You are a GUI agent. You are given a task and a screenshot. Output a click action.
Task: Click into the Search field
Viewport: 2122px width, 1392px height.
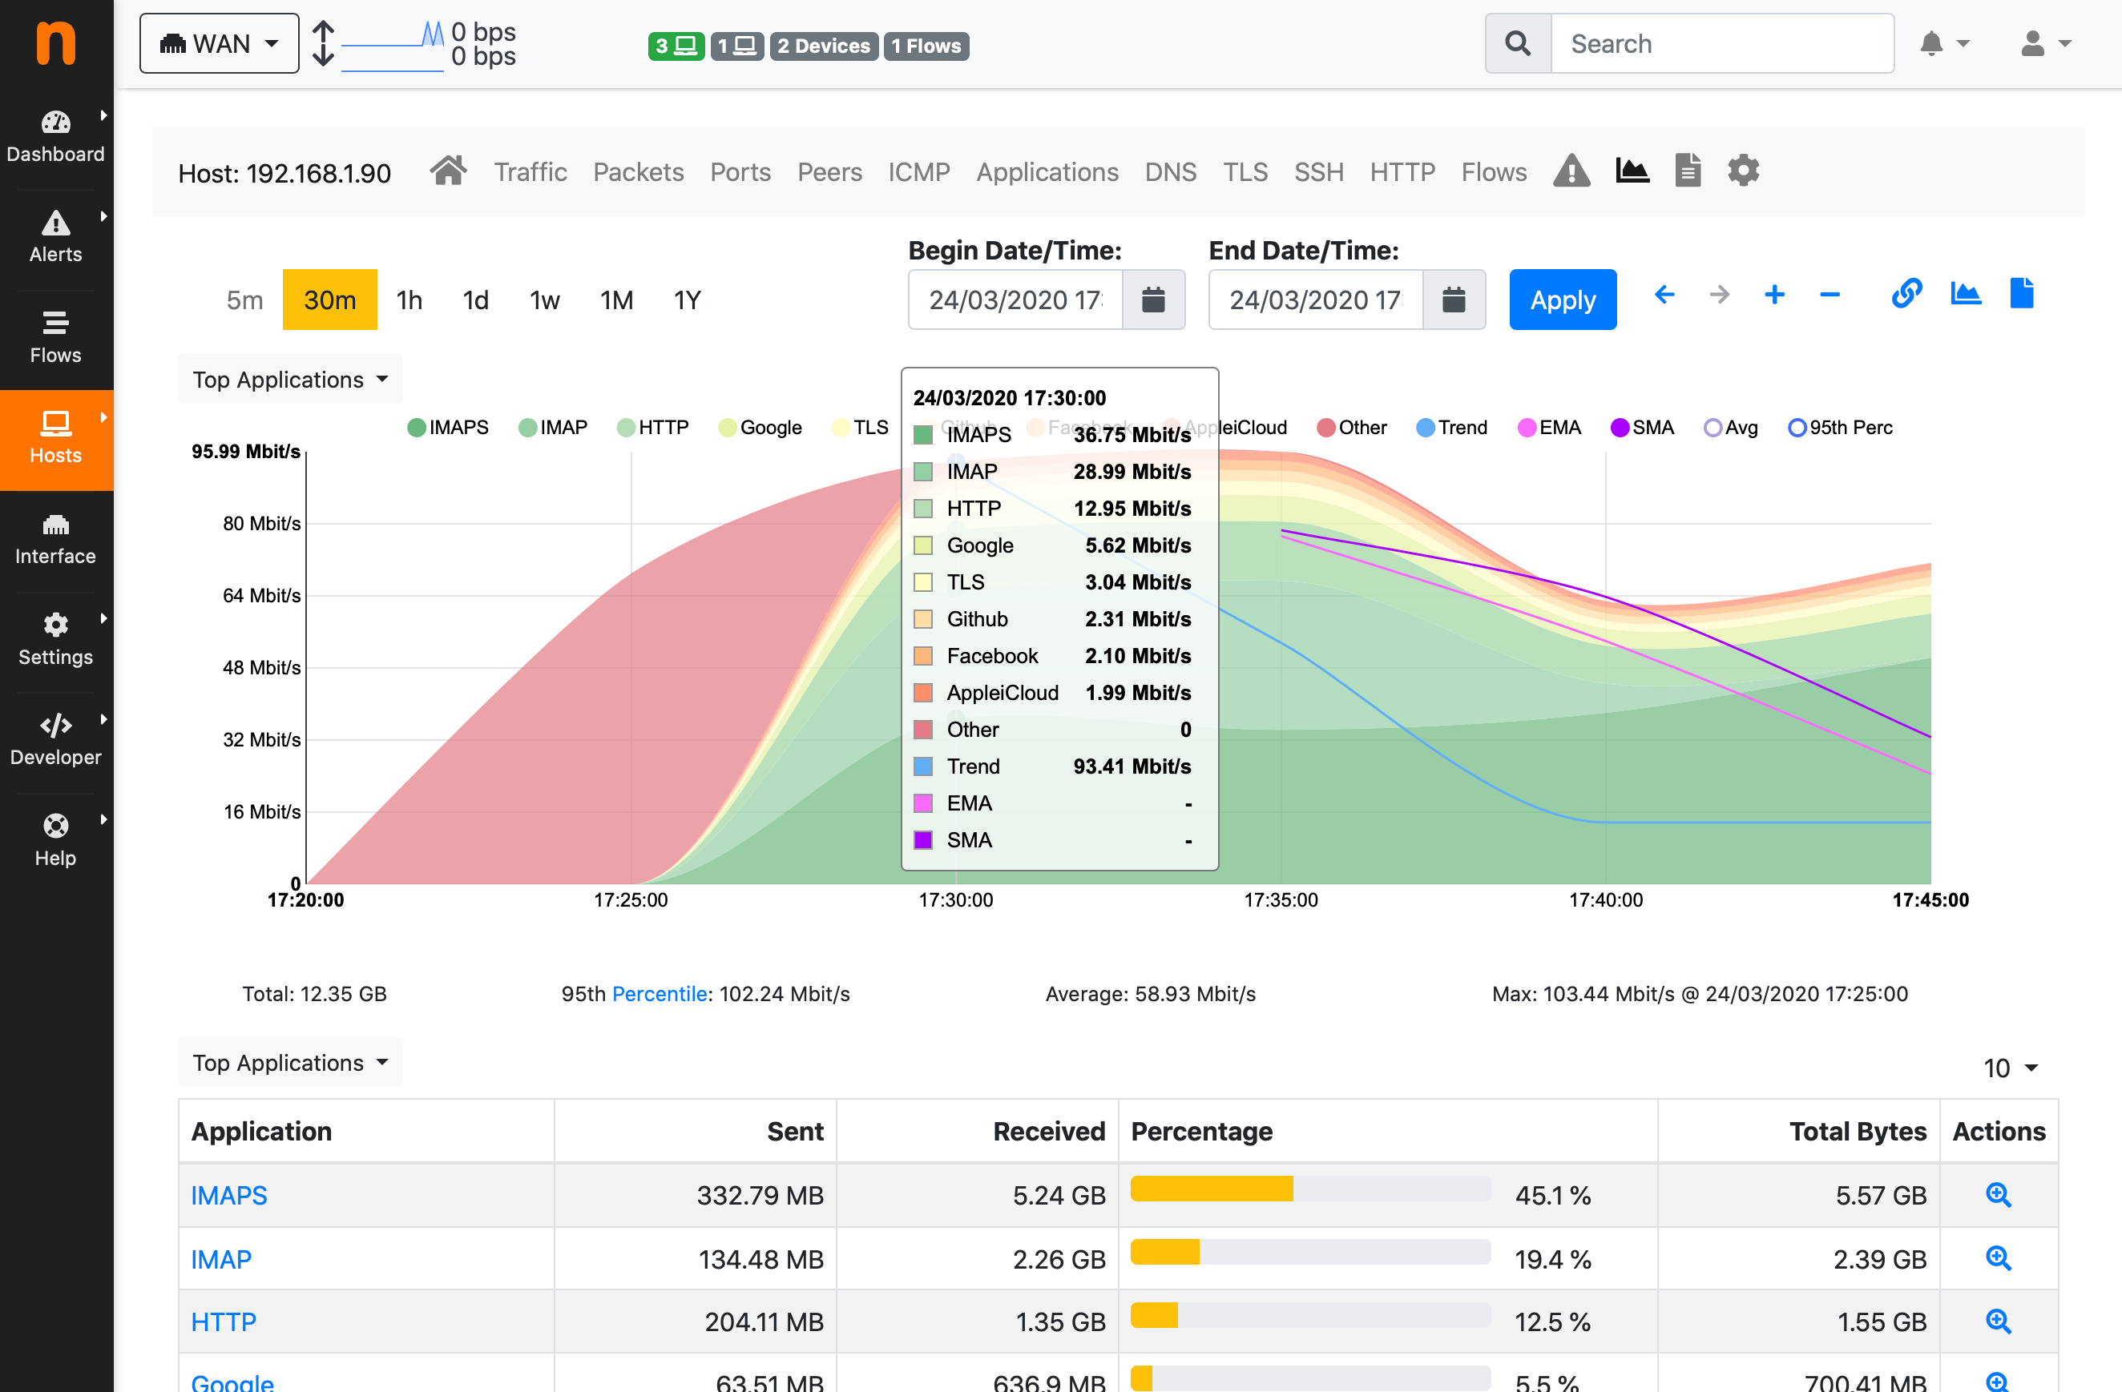1721,44
